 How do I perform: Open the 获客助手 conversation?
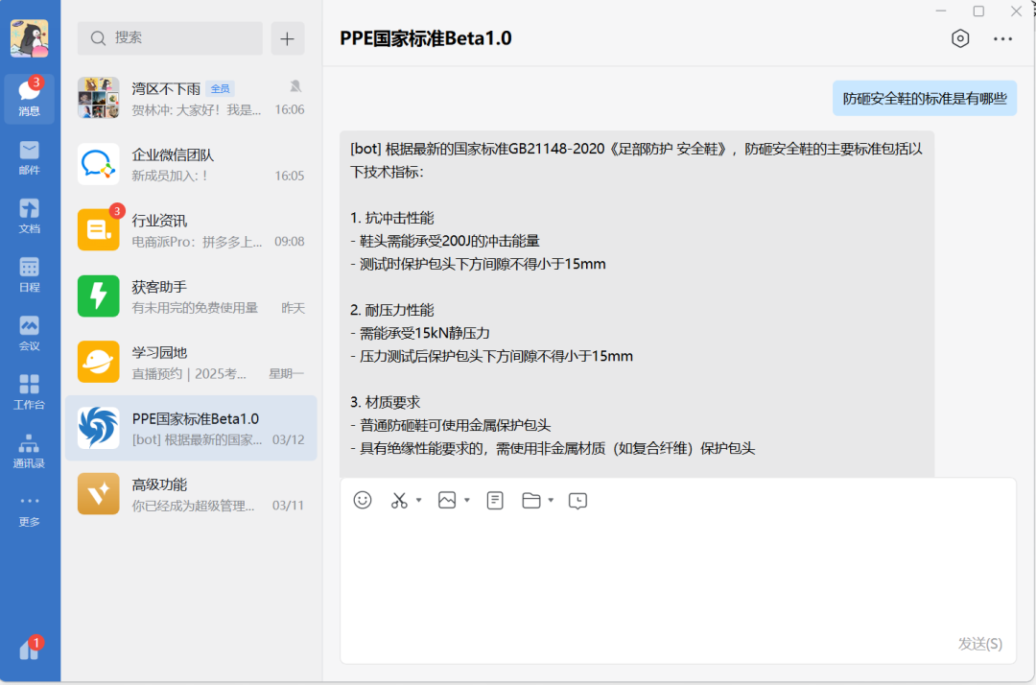click(x=191, y=295)
